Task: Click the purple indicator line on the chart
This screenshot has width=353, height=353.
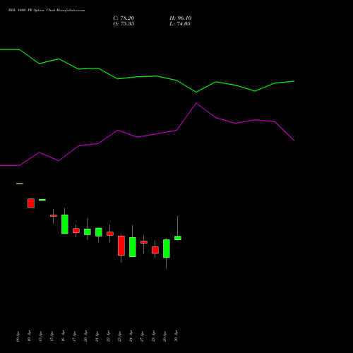Action: coord(147,135)
